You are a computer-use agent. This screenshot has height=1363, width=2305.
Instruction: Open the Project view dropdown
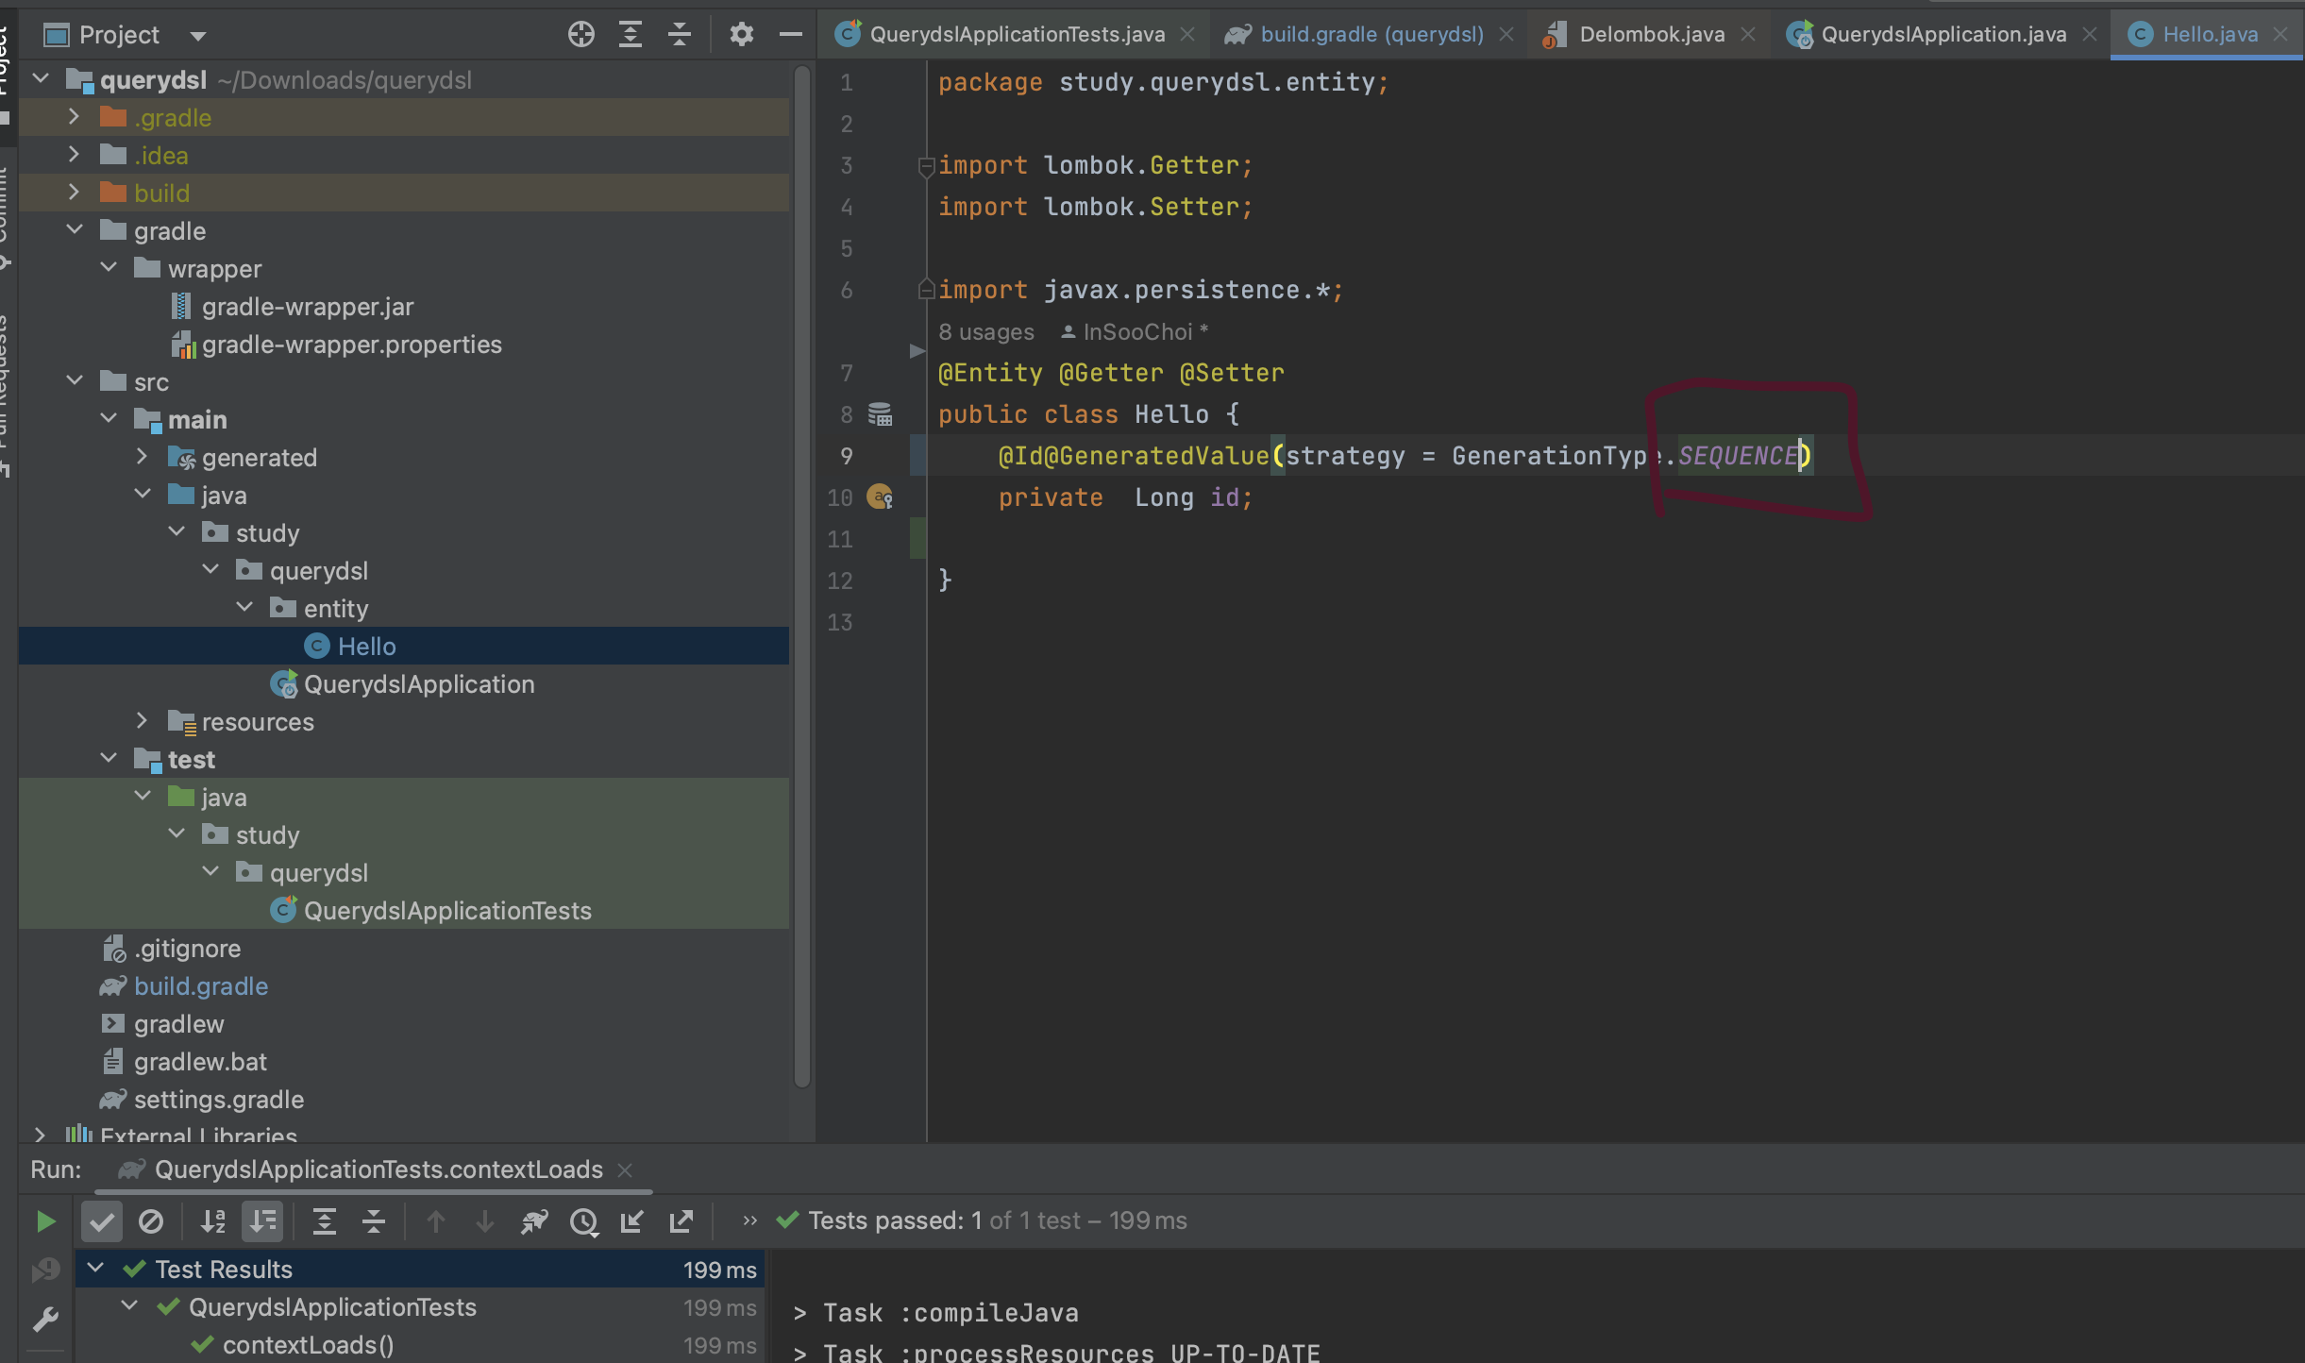197,36
